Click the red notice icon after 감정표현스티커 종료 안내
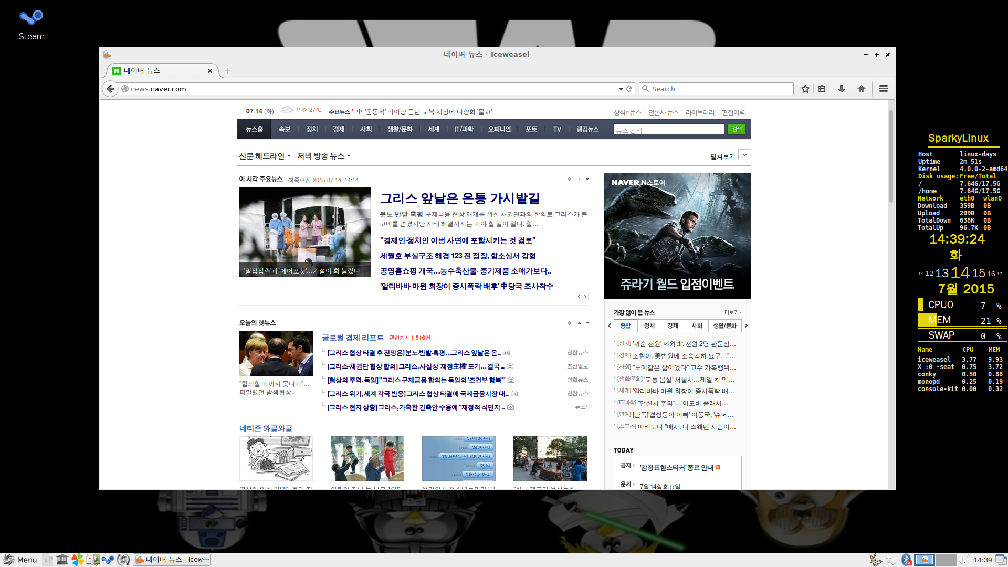This screenshot has height=567, width=1008. [x=718, y=467]
